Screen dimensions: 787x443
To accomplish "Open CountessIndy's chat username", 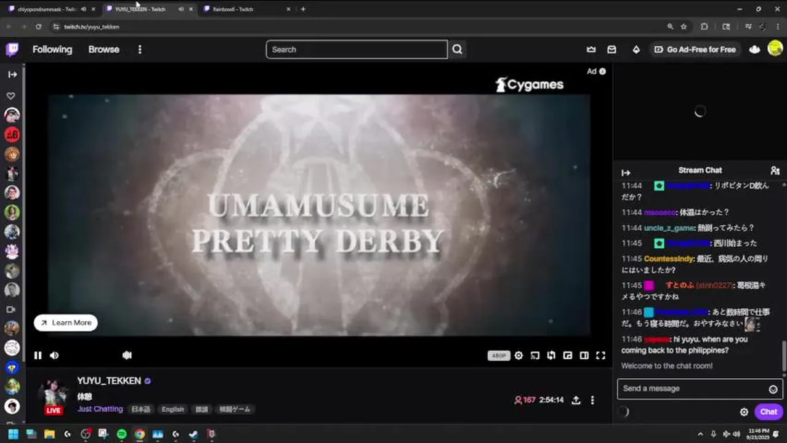I will coord(669,259).
